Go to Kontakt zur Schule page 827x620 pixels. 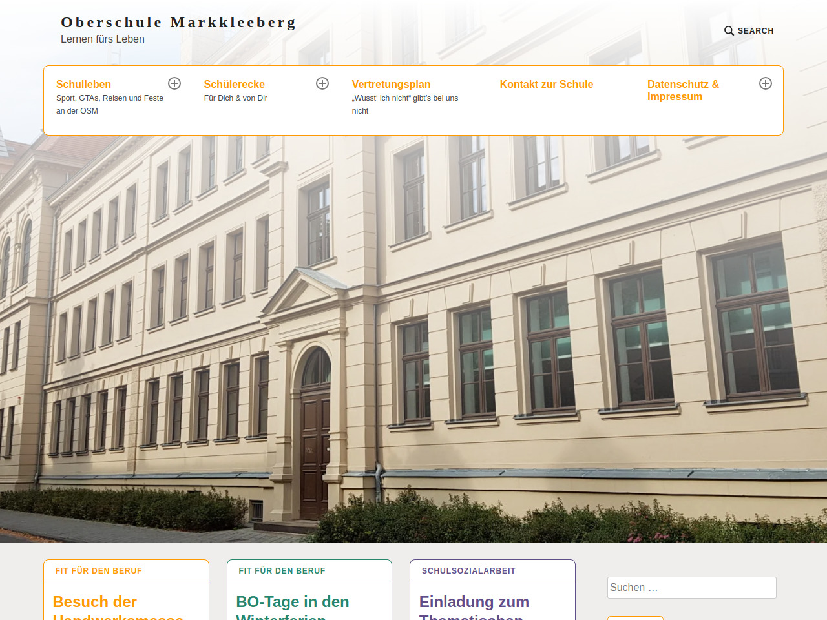pyautogui.click(x=546, y=84)
